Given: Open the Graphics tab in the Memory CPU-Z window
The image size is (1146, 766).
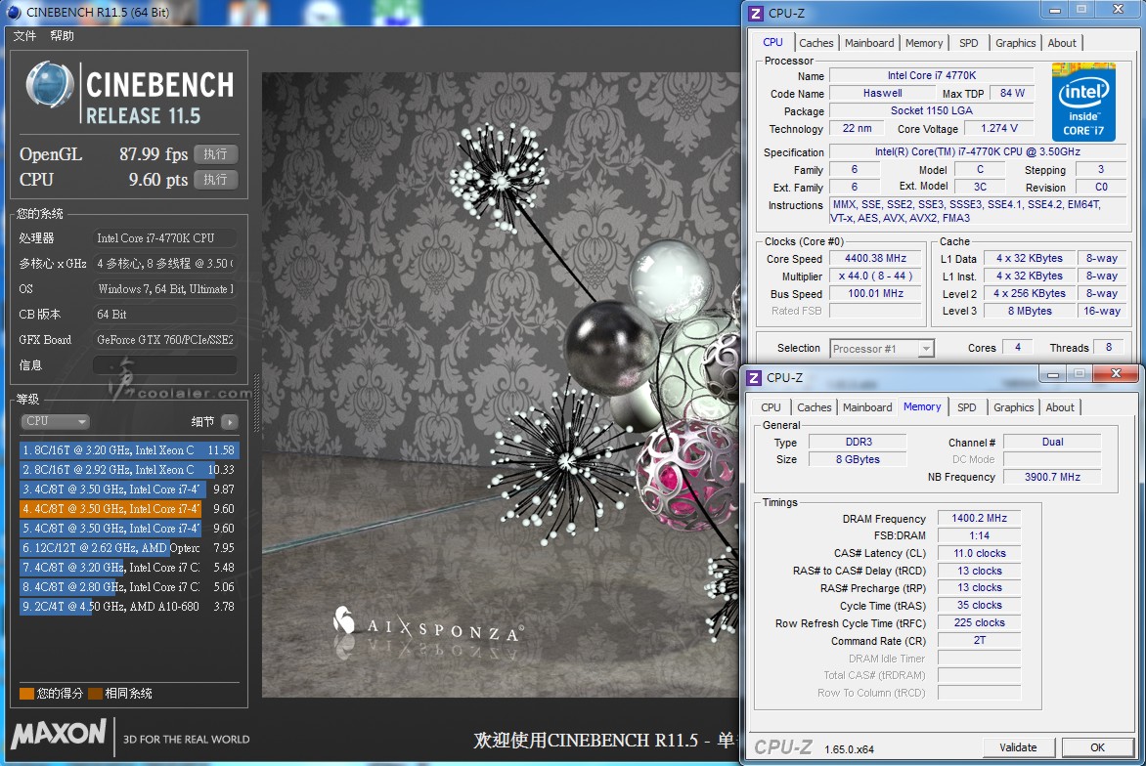Looking at the screenshot, I should click(x=1013, y=407).
